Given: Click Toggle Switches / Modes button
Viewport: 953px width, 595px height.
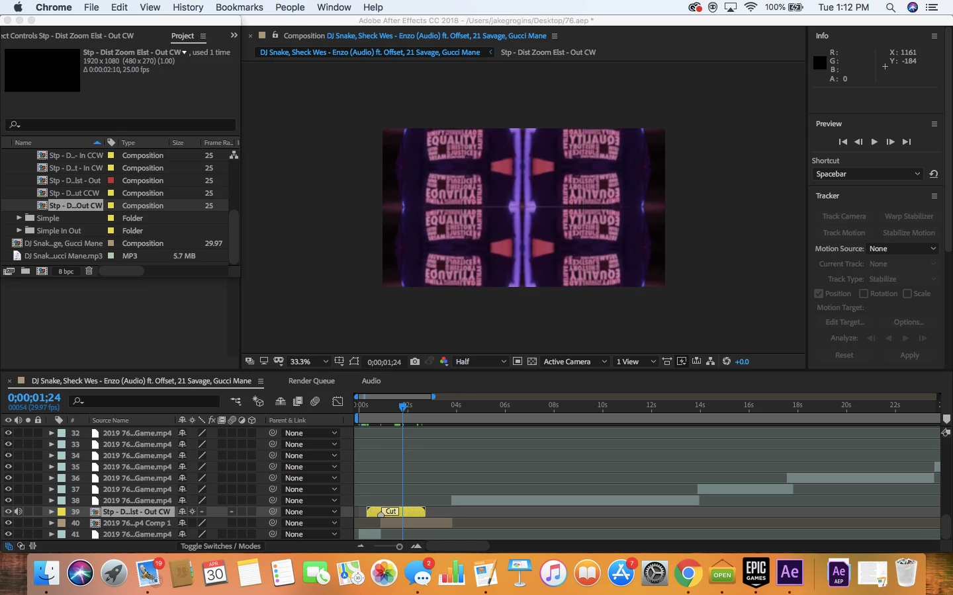Looking at the screenshot, I should point(220,546).
